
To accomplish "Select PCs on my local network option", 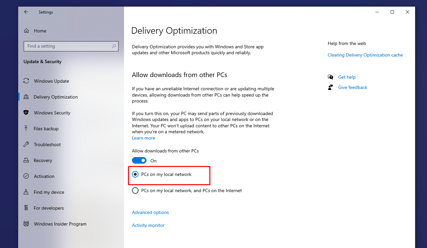I will click(135, 174).
